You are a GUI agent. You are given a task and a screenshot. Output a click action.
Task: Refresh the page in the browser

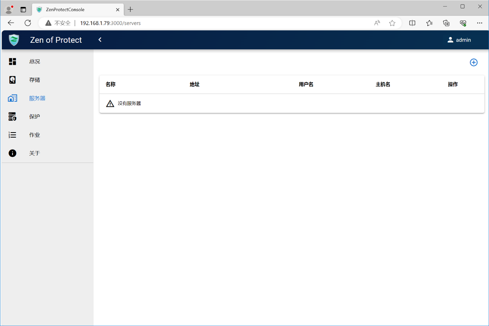28,23
